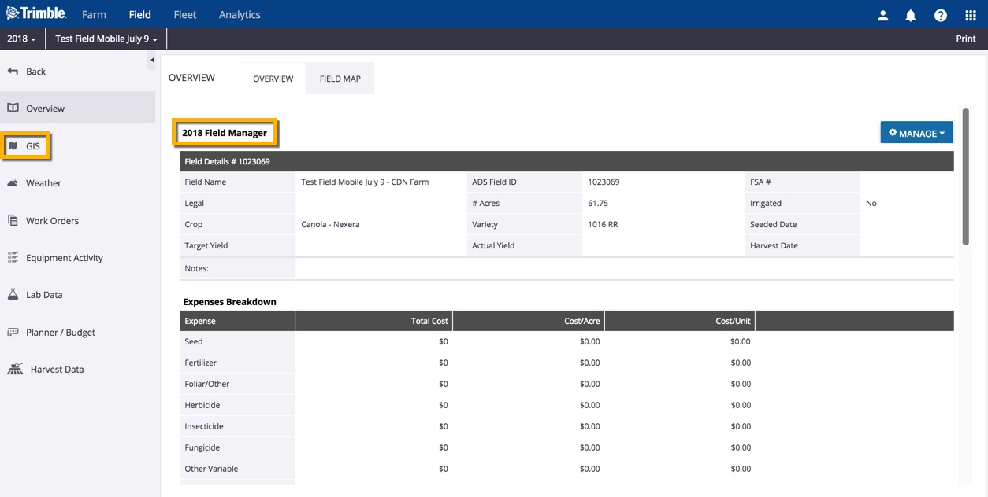
Task: Open the Analytics menu
Action: pos(240,15)
